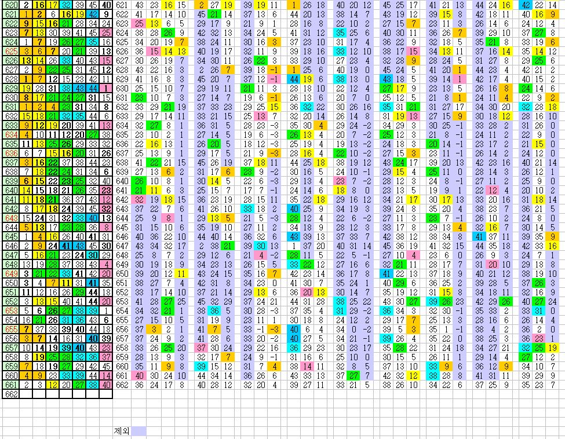Select the green row label 620
Viewport: 565px width, 439px height.
[10, 5]
